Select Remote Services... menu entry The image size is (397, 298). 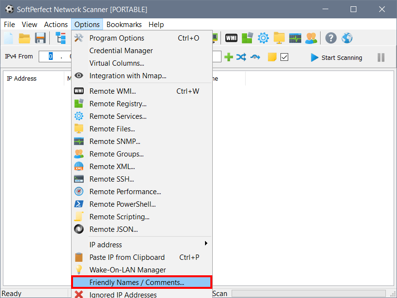pos(142,116)
